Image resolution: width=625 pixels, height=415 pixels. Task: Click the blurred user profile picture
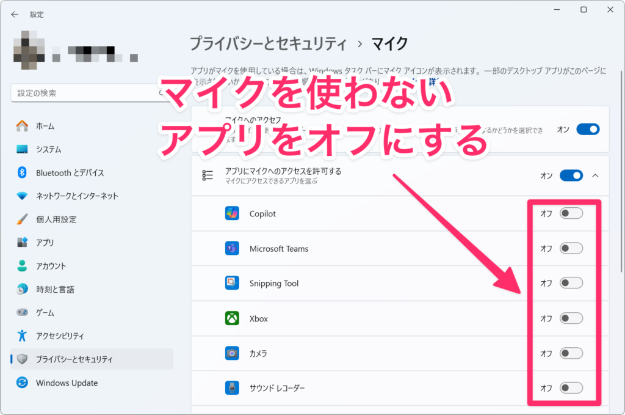[x=29, y=50]
